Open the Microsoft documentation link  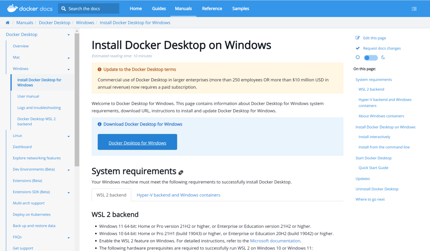click(275, 241)
